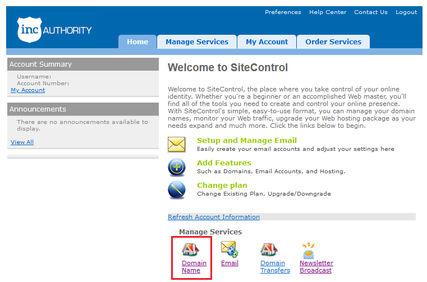This screenshot has height=282, width=427.
Task: Open the Newsletter Broadcast text link
Action: pos(316,267)
